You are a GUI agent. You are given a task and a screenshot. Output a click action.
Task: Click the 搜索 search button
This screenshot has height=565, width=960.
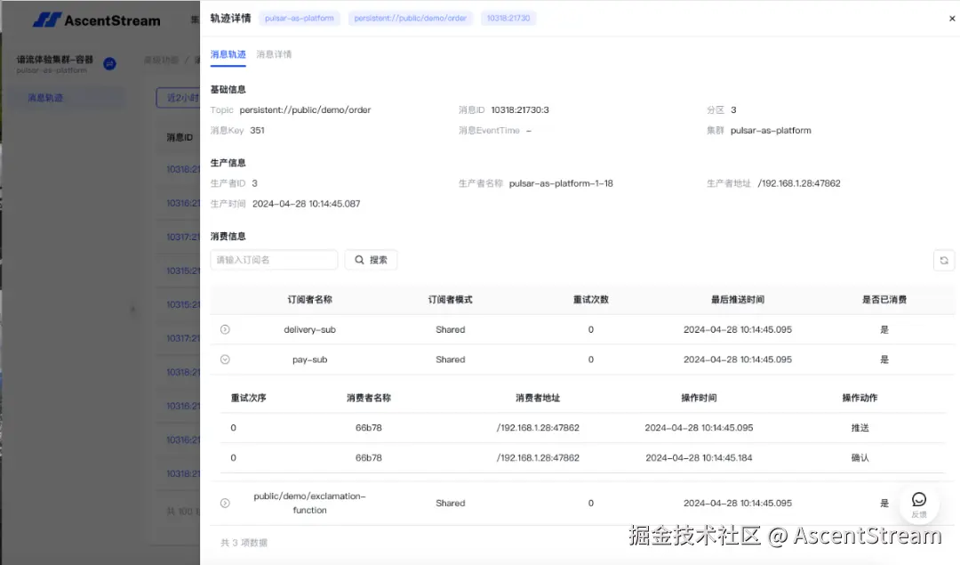(x=371, y=260)
